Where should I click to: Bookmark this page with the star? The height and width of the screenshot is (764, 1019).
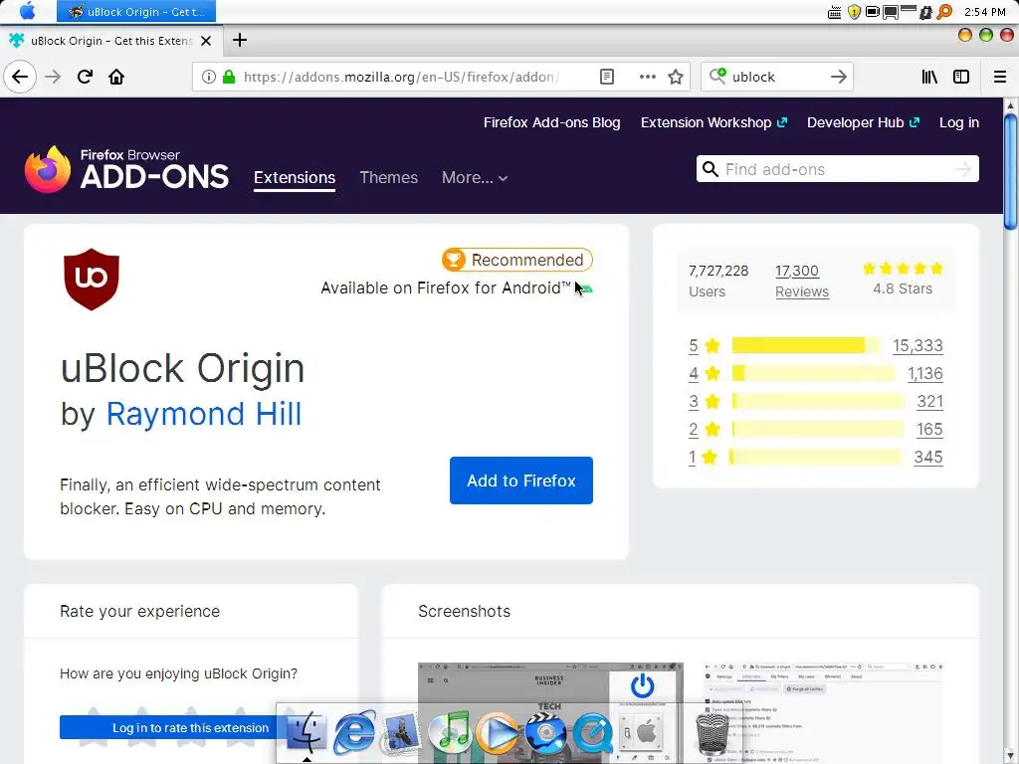point(676,77)
